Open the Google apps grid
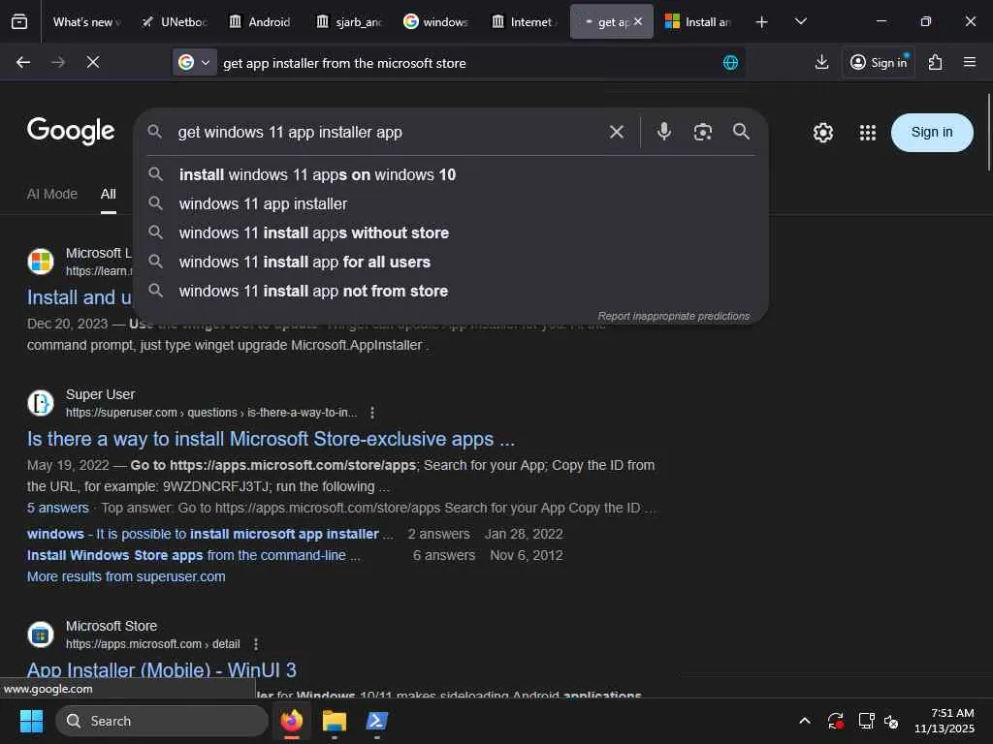 [867, 133]
